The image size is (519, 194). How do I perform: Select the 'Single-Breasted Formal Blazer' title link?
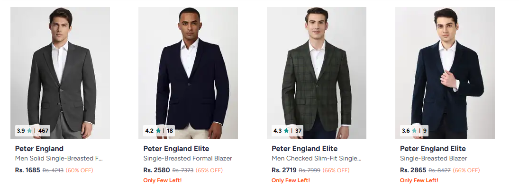[188, 159]
